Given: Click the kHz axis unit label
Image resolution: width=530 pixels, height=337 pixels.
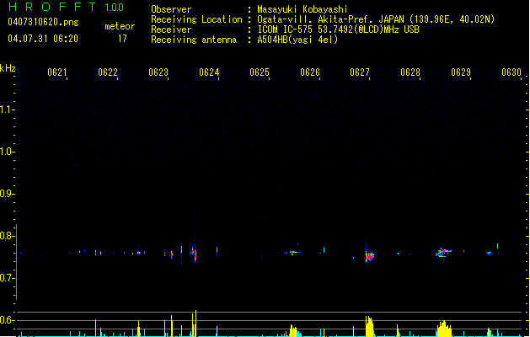Looking at the screenshot, I should pyautogui.click(x=8, y=68).
